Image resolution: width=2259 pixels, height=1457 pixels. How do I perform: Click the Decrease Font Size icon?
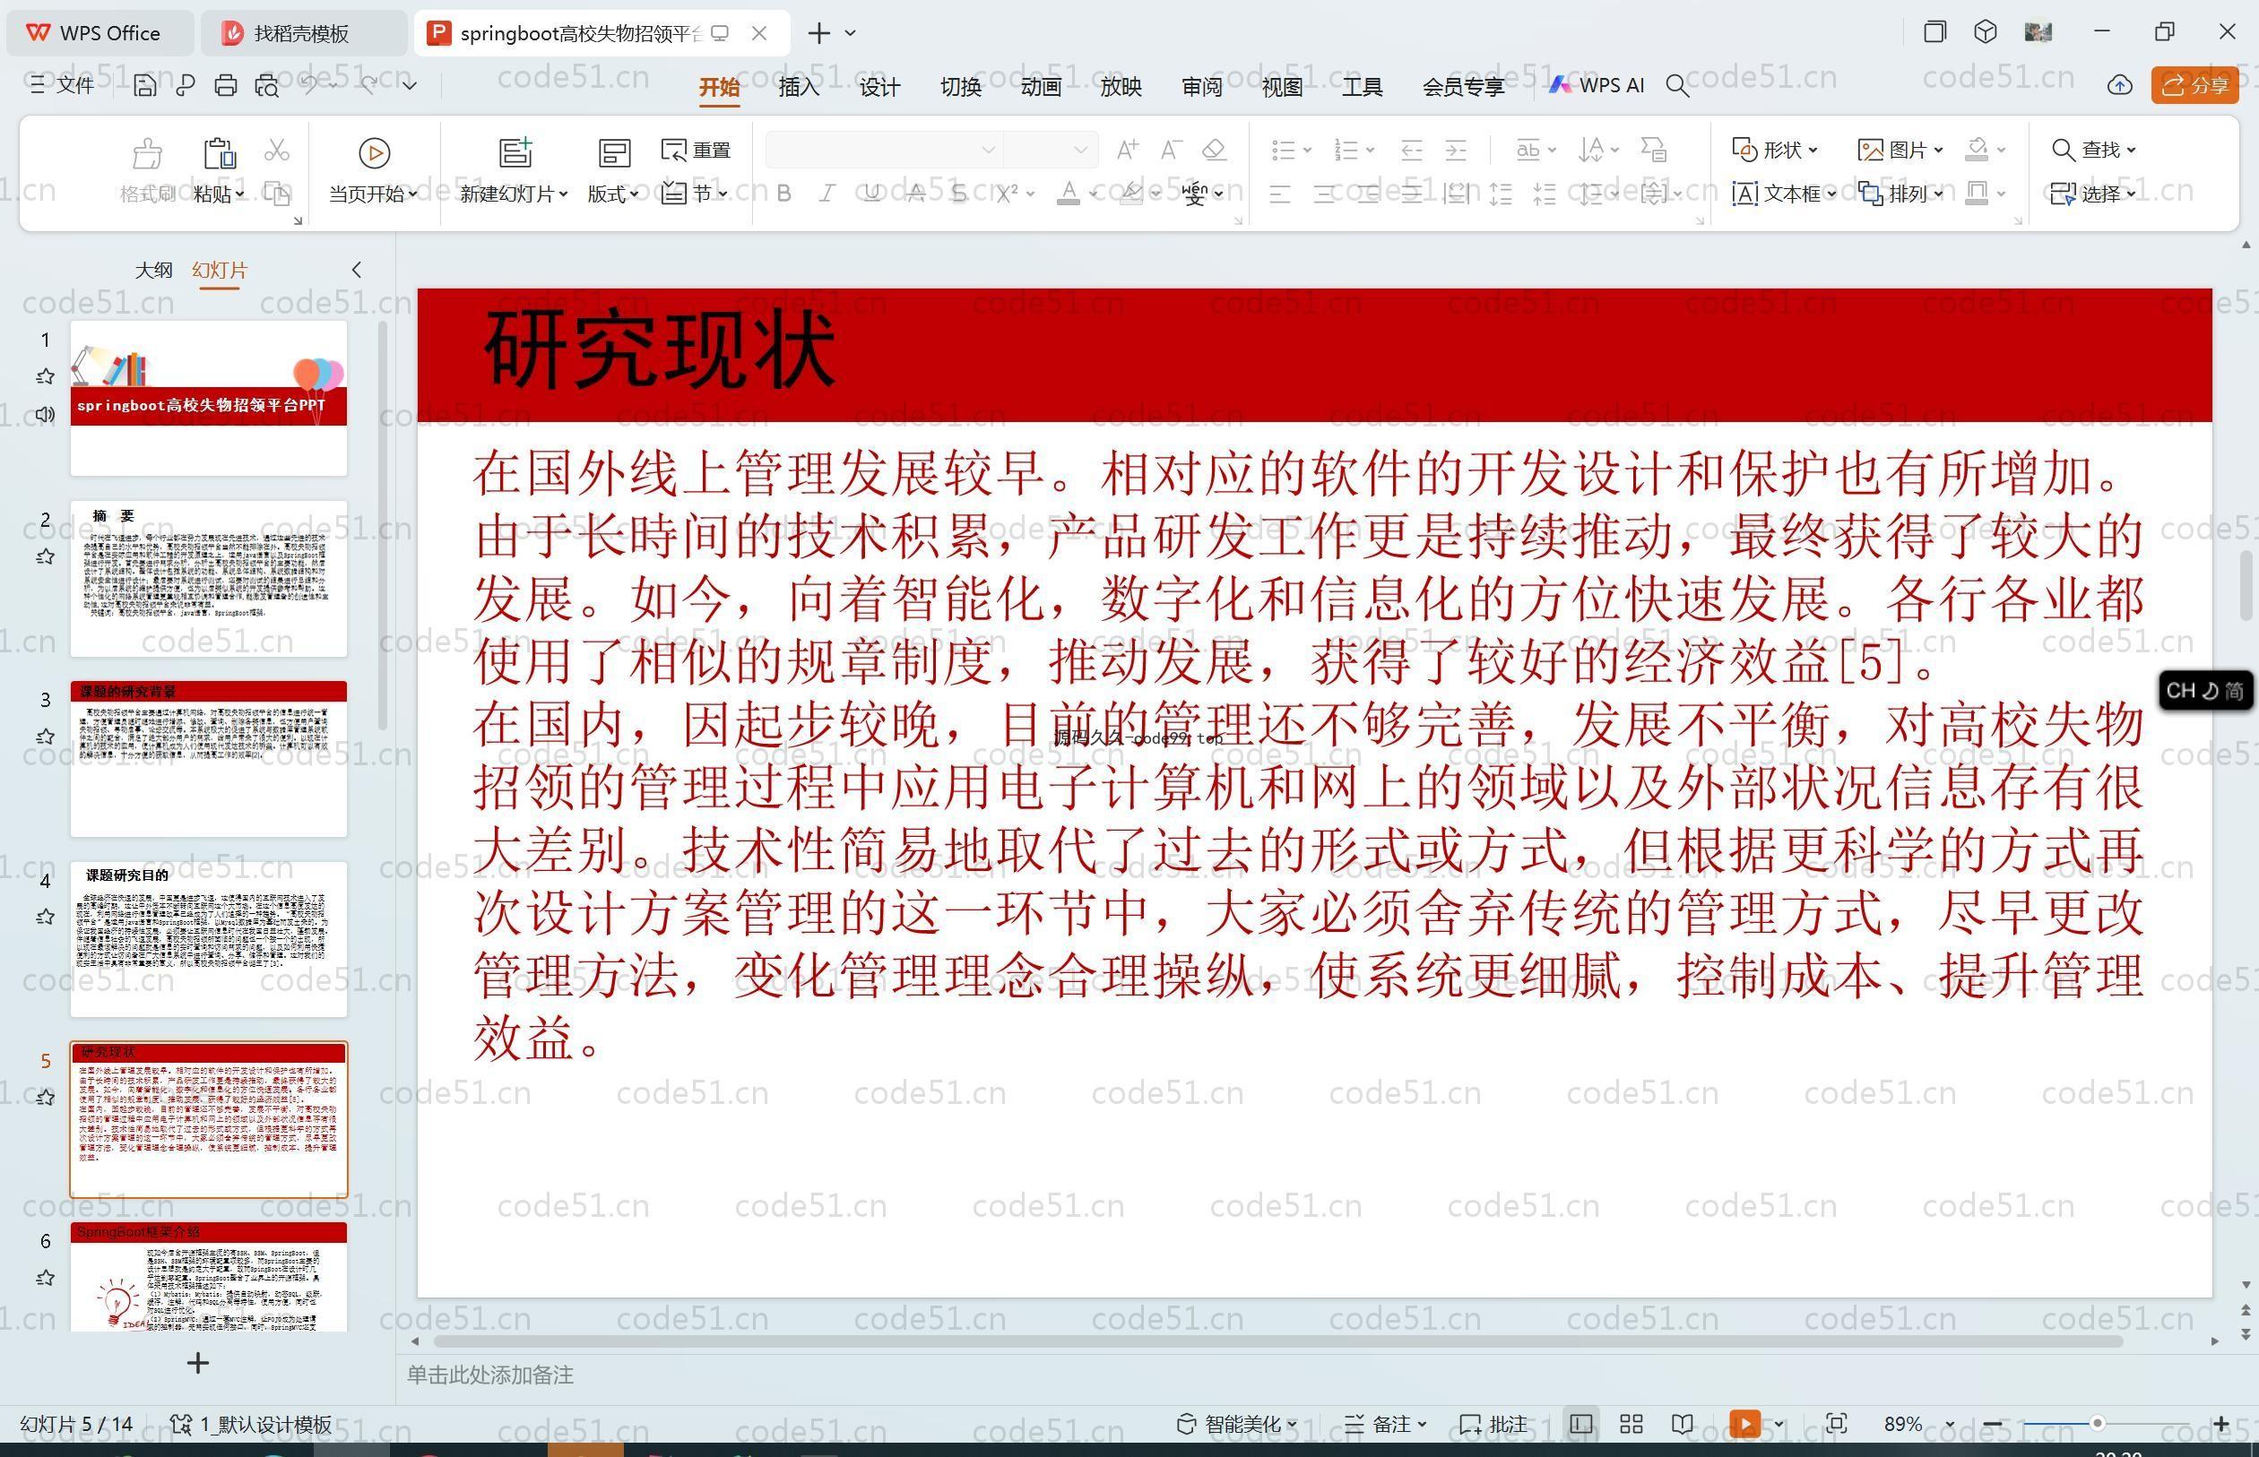(1172, 150)
